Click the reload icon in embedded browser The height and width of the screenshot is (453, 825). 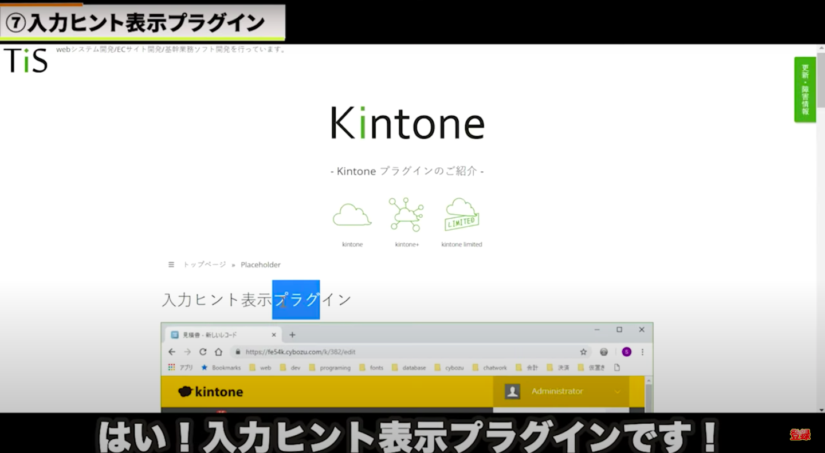click(x=203, y=352)
